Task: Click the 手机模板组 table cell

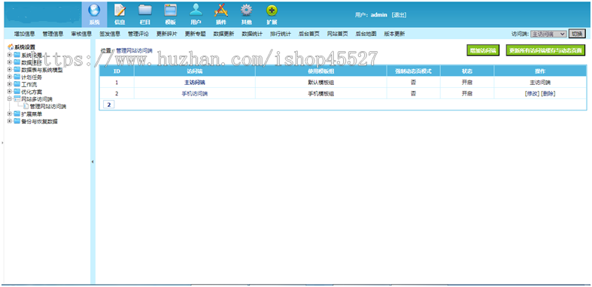Action: click(x=321, y=94)
